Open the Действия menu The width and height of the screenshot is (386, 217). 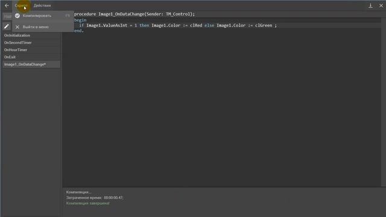tap(42, 5)
